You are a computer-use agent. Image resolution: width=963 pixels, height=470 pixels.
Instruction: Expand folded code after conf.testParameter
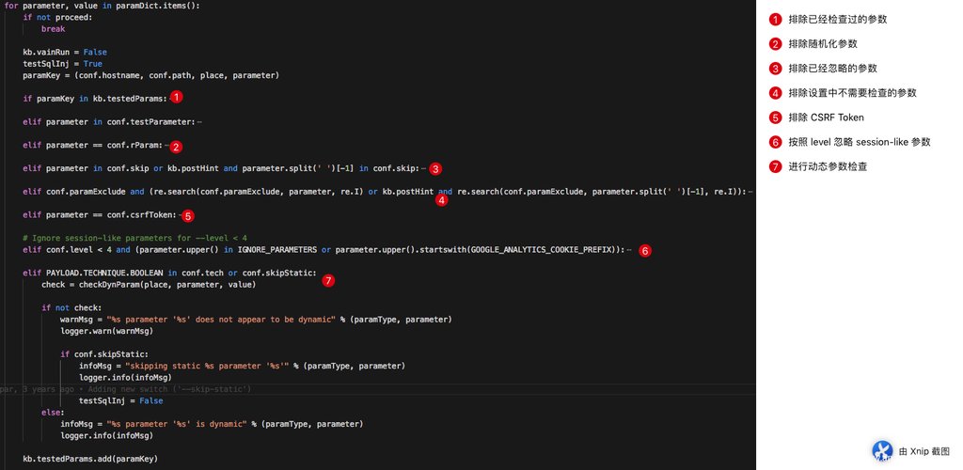point(199,121)
